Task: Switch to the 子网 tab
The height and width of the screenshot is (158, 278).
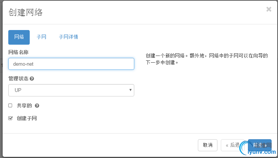Action: point(41,37)
